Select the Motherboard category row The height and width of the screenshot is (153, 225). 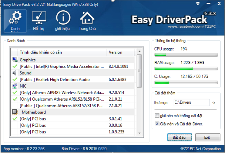point(73,112)
